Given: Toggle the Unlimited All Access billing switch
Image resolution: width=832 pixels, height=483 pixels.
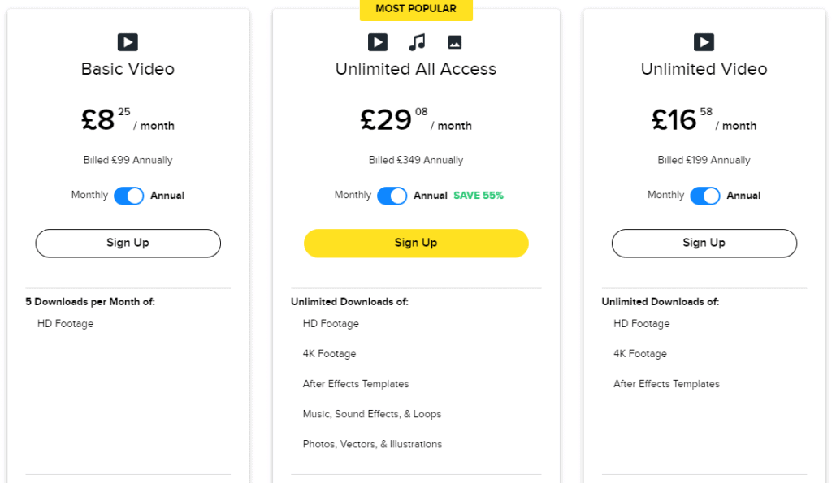Looking at the screenshot, I should pos(392,196).
